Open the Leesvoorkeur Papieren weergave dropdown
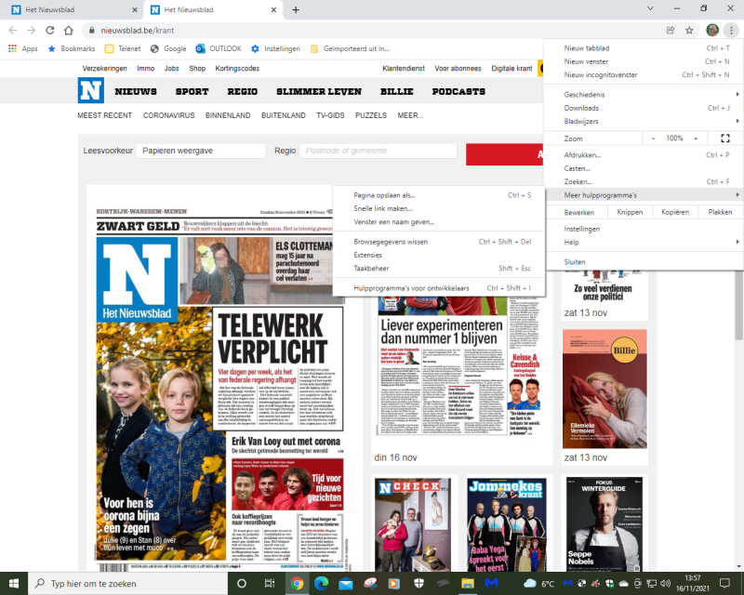 pos(200,151)
